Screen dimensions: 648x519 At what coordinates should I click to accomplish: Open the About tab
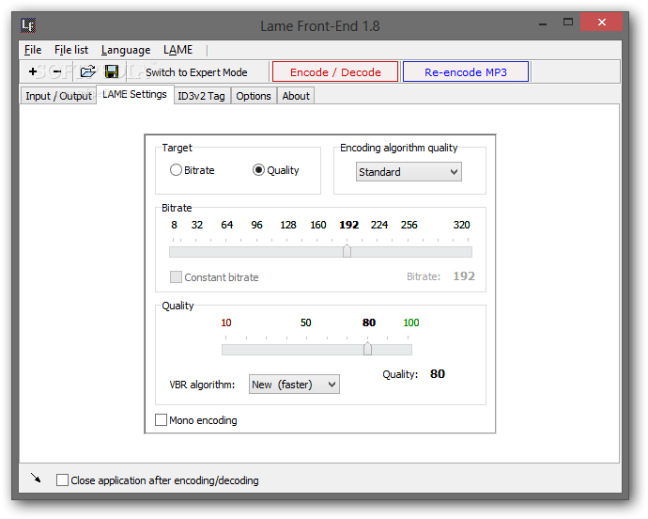tap(296, 96)
